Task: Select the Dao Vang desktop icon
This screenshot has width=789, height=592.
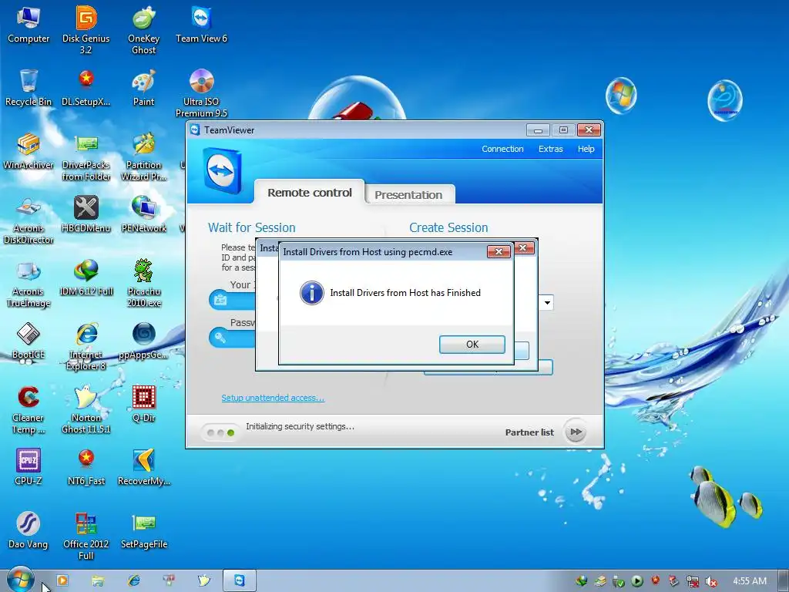Action: click(29, 531)
